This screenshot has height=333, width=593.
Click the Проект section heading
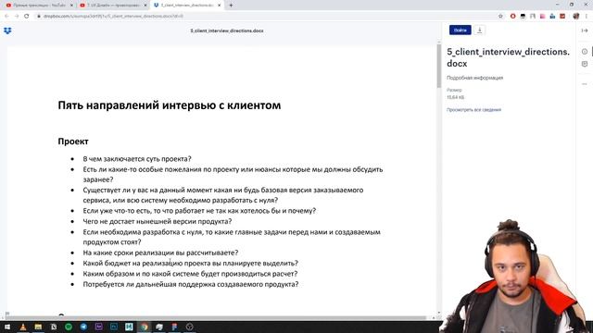coord(73,142)
